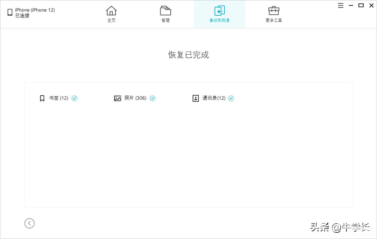Open the hamburger menu icon
Image resolution: width=377 pixels, height=239 pixels.
(x=340, y=6)
